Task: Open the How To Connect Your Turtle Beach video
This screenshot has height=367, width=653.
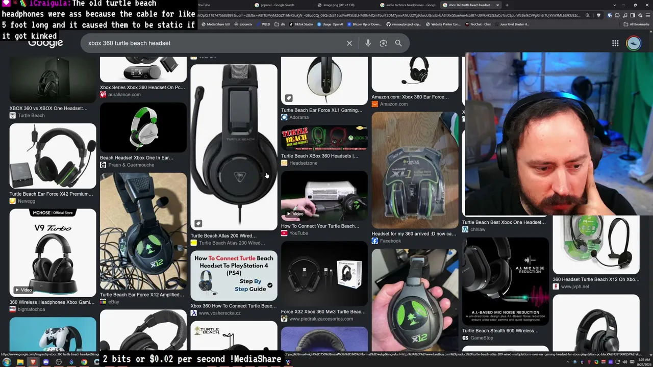Action: click(324, 196)
